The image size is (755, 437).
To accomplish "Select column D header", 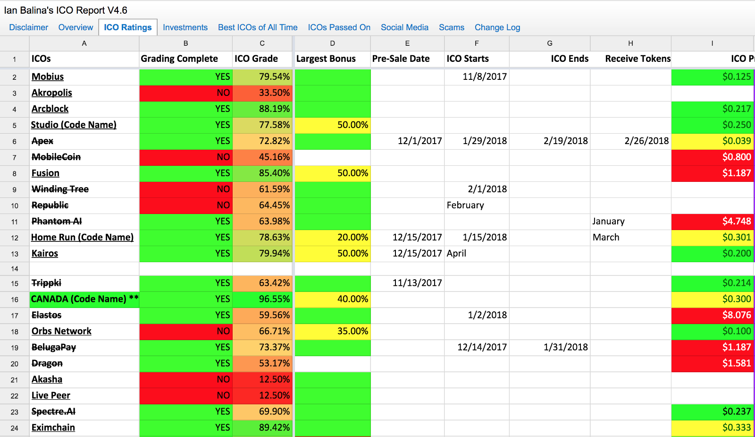I will tap(333, 43).
